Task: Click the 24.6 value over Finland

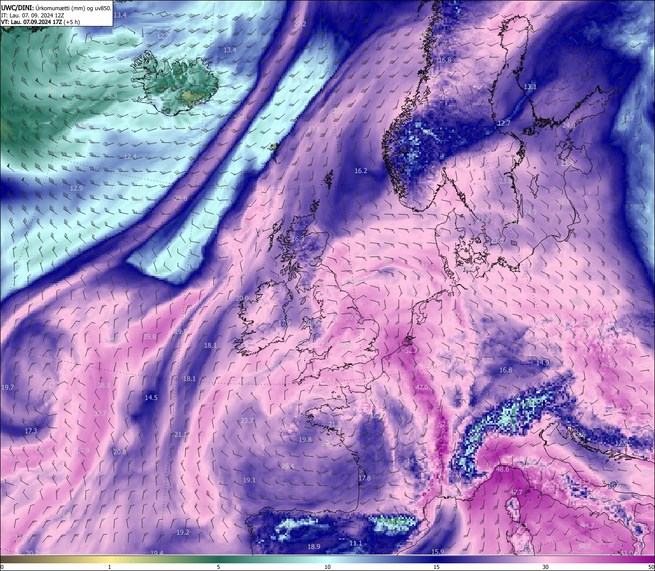Action: (569, 125)
